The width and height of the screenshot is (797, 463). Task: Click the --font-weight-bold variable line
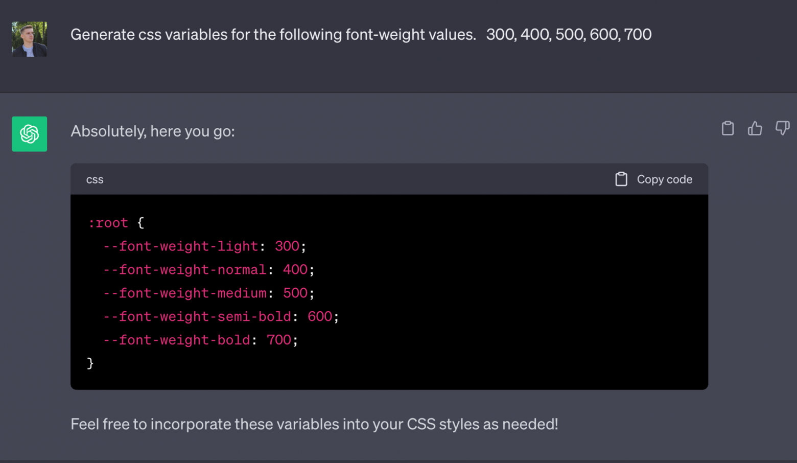click(201, 340)
